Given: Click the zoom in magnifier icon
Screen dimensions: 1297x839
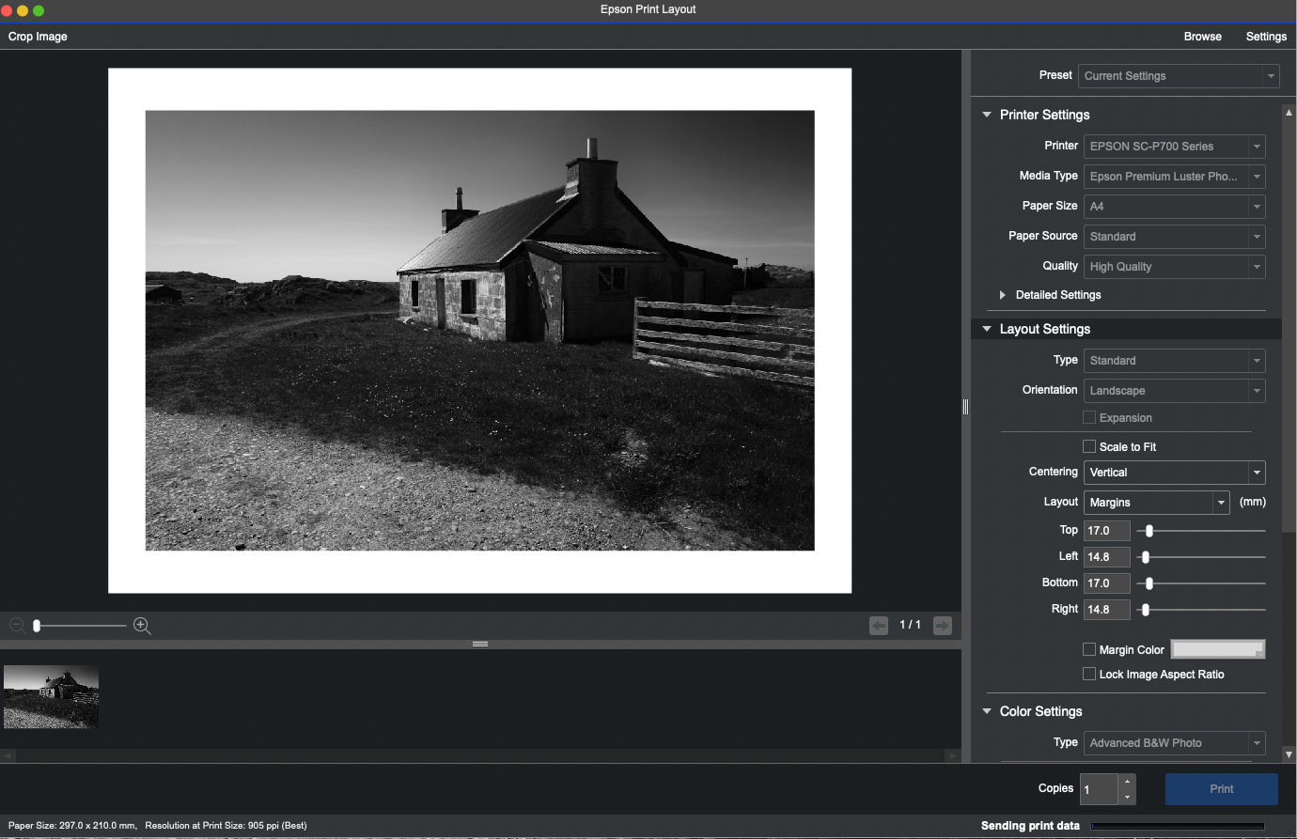Looking at the screenshot, I should pyautogui.click(x=142, y=626).
